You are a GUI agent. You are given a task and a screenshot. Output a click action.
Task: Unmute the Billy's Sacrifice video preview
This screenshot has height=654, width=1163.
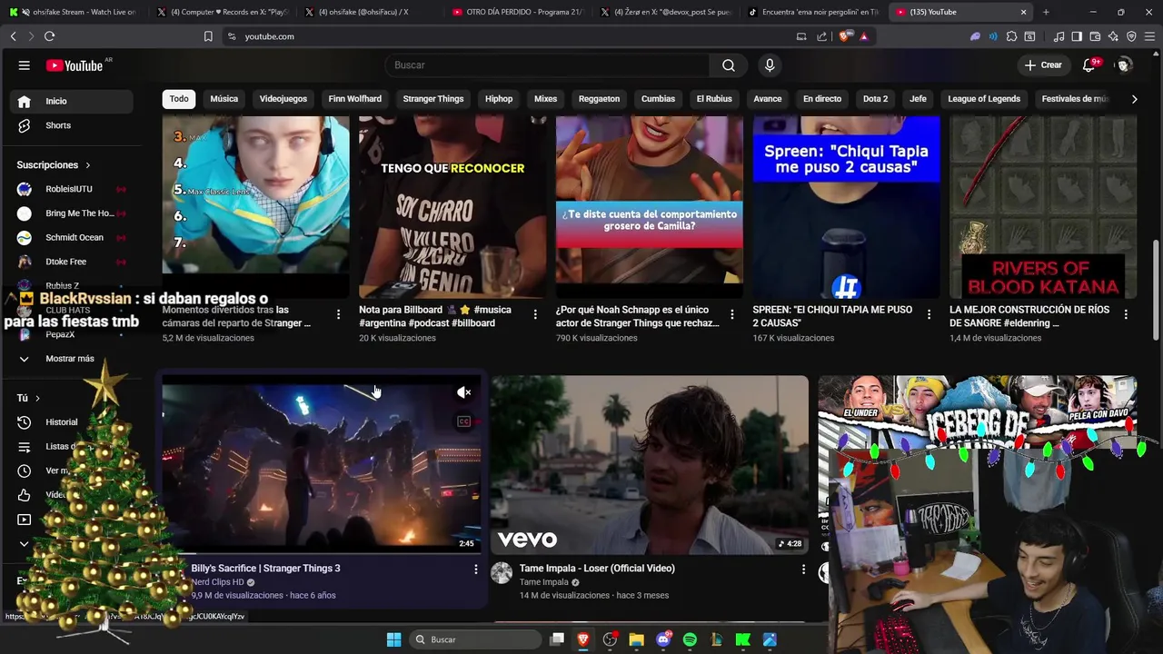pos(463,392)
